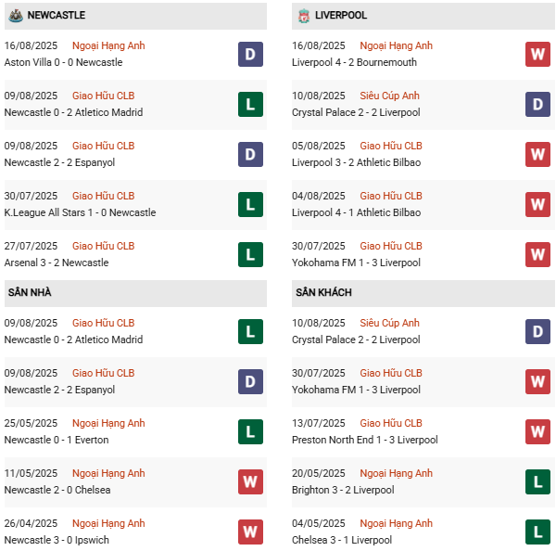Click the Newcastle club crest icon
The height and width of the screenshot is (551, 556).
tap(15, 16)
